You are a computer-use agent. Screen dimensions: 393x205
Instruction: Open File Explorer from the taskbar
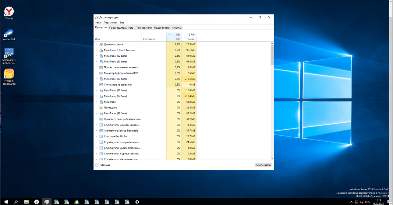coord(27,202)
